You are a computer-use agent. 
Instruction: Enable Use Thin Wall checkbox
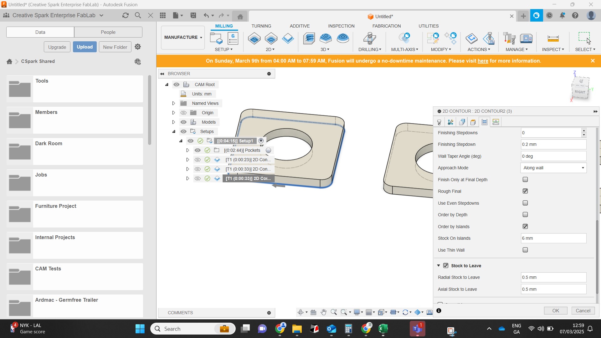[x=525, y=250]
